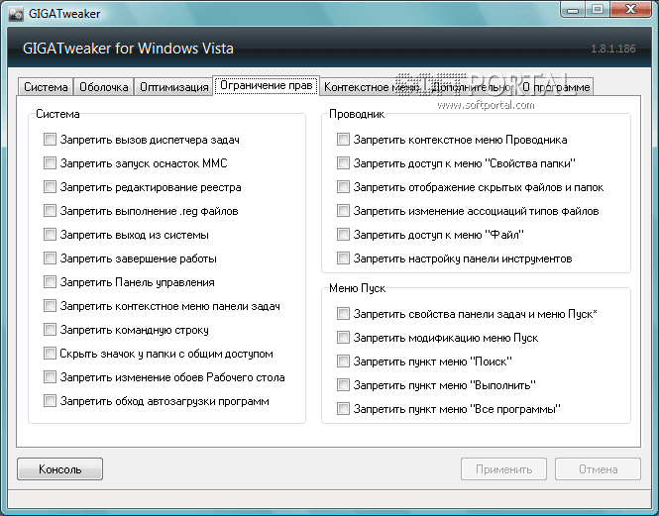Click the Консоль button
Viewport: 659px width, 516px height.
click(x=59, y=468)
